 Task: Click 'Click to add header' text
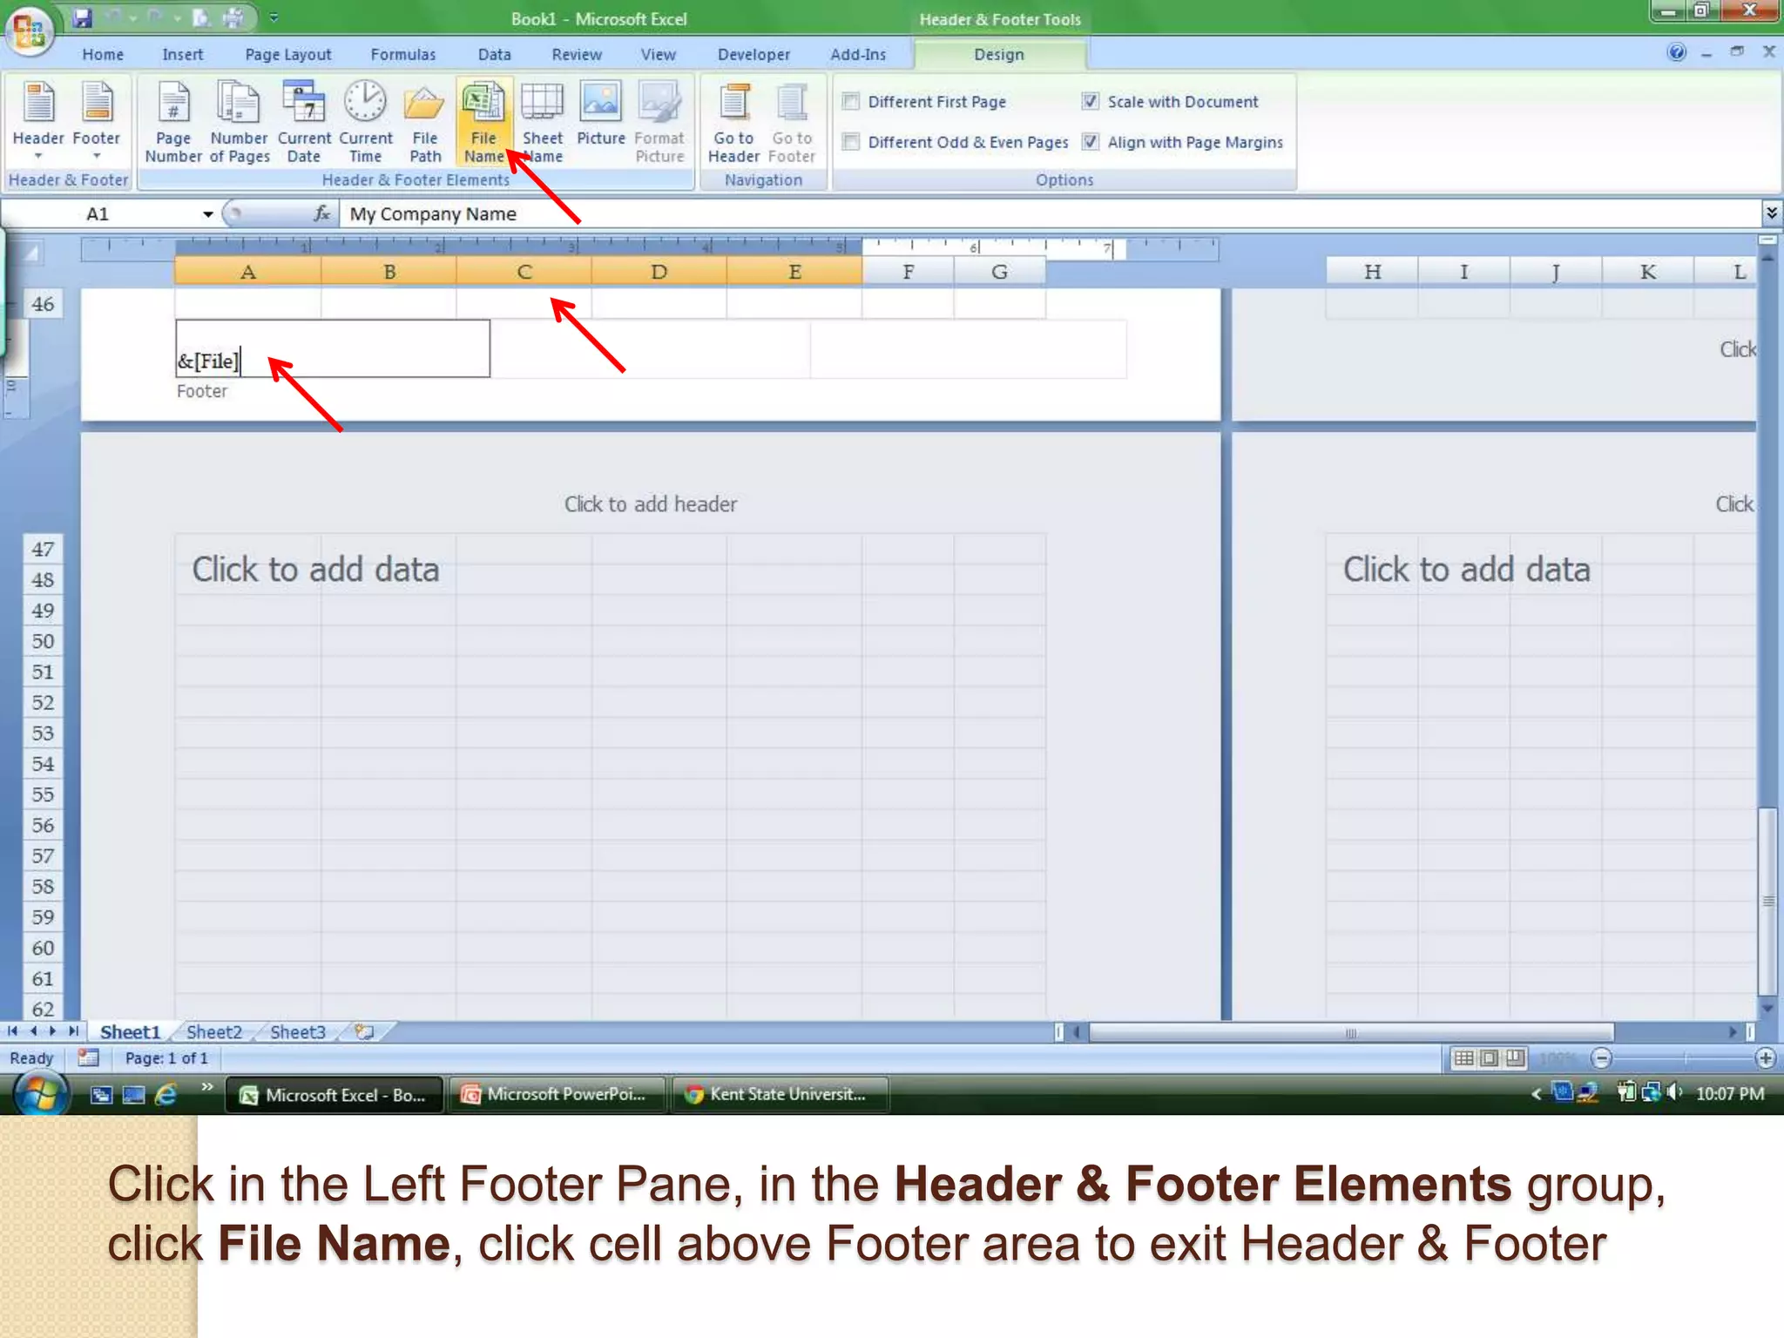651,503
